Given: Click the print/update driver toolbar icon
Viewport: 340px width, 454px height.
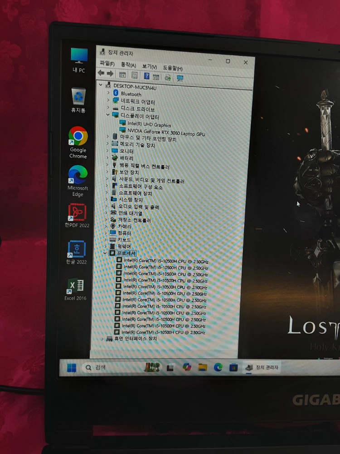Looking at the screenshot, I should pos(168,77).
